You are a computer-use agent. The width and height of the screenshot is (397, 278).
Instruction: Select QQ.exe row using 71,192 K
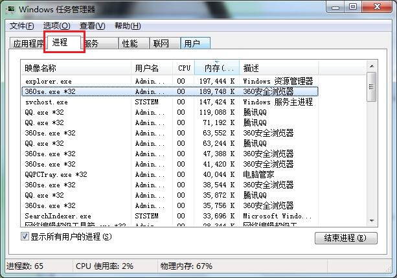click(170, 122)
